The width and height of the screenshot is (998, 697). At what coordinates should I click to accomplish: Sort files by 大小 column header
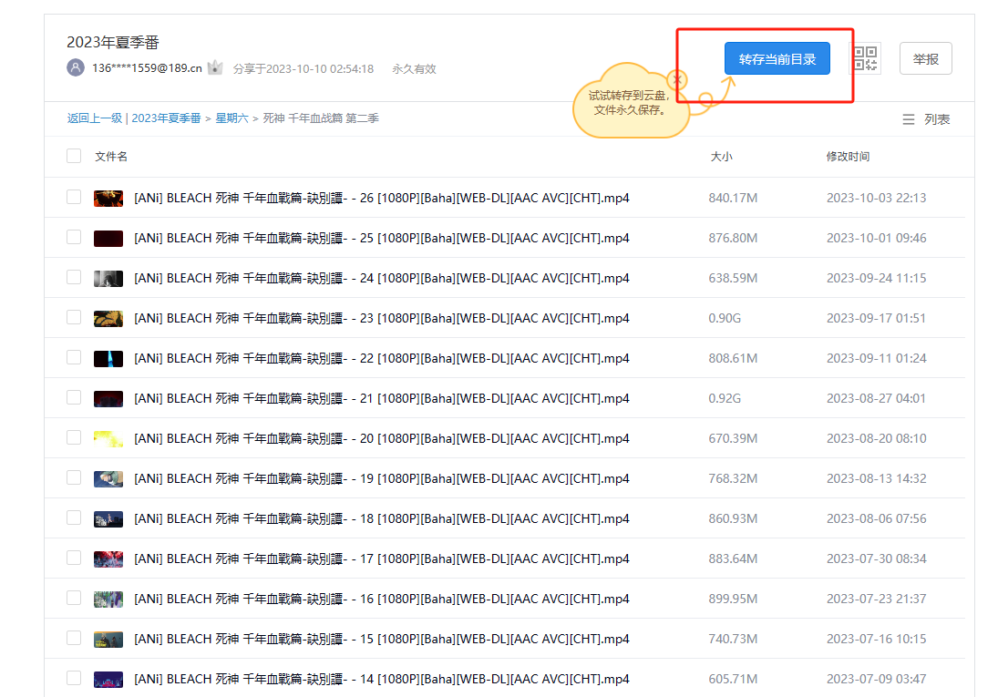coord(721,157)
